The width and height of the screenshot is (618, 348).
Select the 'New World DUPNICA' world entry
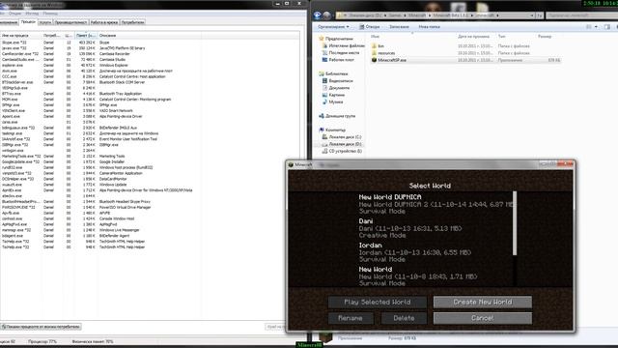coord(435,204)
